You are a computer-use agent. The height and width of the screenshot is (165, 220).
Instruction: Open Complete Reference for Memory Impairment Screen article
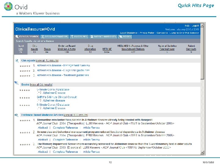click(65, 152)
